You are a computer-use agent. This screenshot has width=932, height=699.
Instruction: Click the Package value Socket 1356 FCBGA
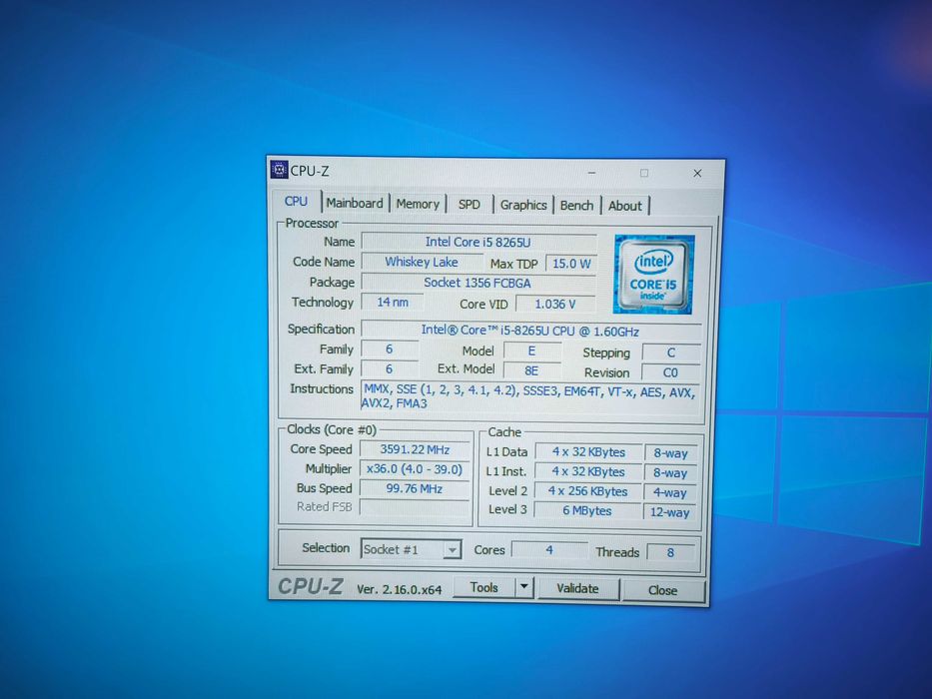coord(477,283)
